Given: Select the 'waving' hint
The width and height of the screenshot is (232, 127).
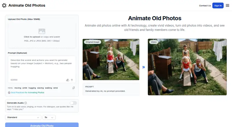Looking at the screenshot, I should [40, 88].
